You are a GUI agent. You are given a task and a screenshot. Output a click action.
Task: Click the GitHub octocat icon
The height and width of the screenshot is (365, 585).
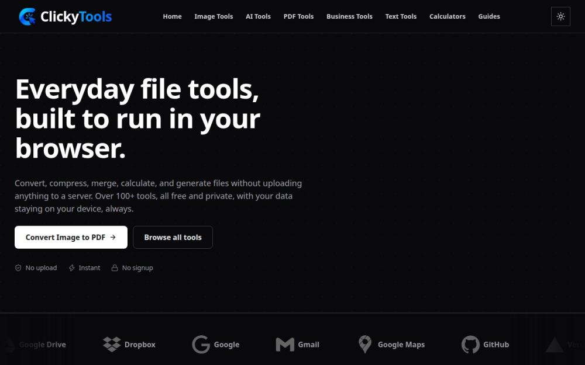point(470,345)
